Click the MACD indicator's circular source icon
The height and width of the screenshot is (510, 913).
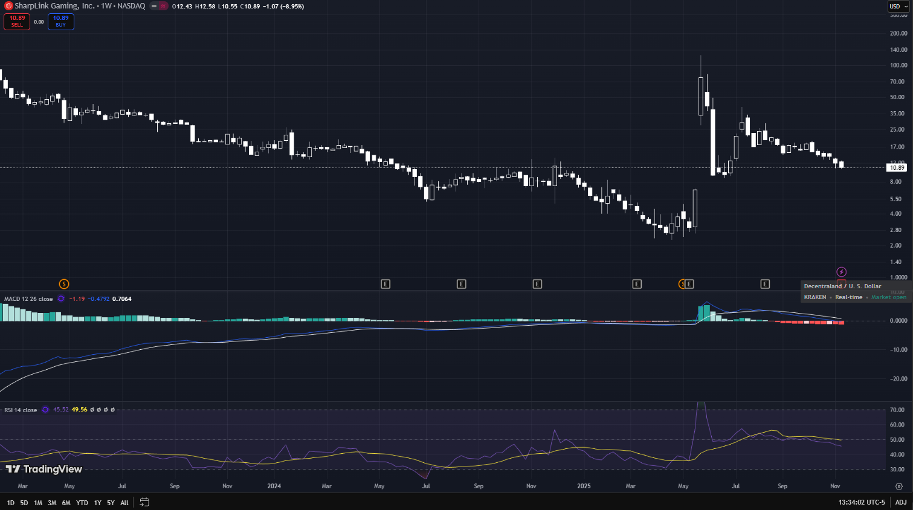point(60,299)
